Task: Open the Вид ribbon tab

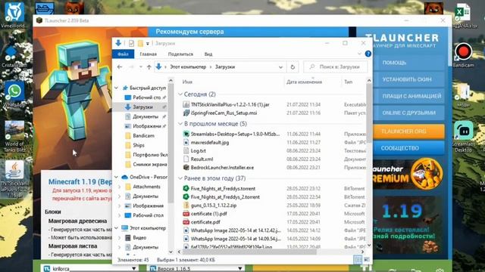Action: (208, 54)
